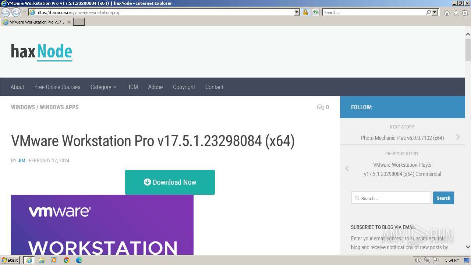Expand the address bar autocomplete dropdown
This screenshot has width=471, height=265.
coord(297,13)
